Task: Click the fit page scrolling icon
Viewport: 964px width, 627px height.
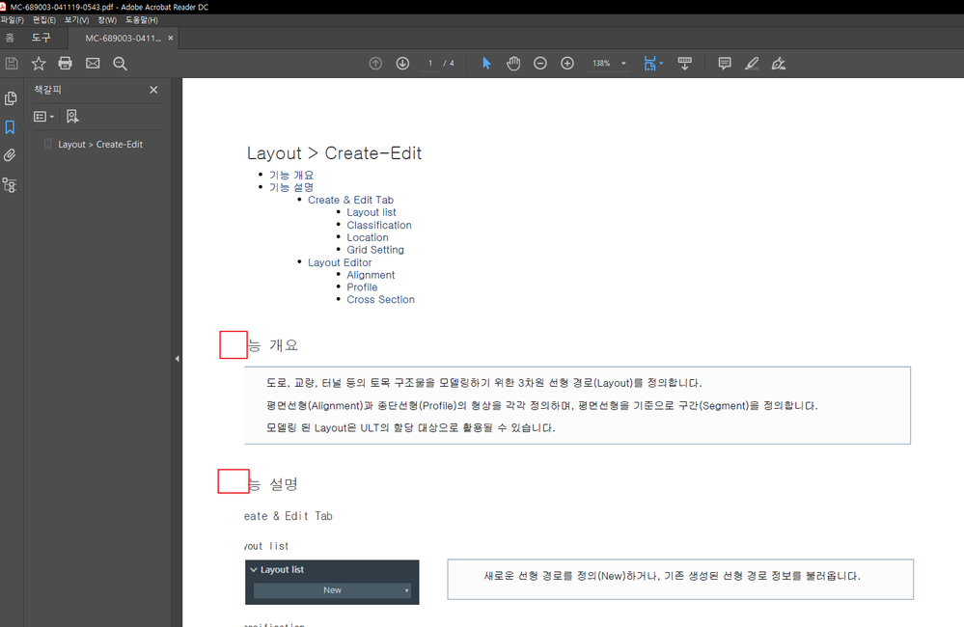Action: (x=649, y=64)
